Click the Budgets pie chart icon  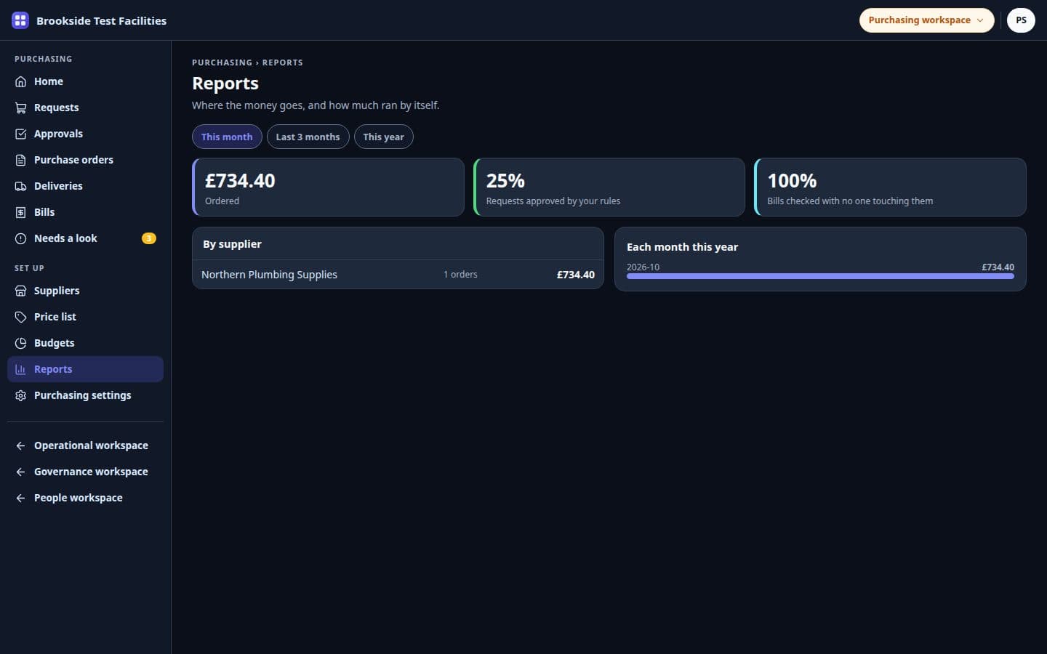point(20,343)
